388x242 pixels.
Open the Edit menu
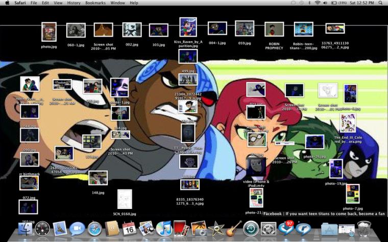(45, 3)
